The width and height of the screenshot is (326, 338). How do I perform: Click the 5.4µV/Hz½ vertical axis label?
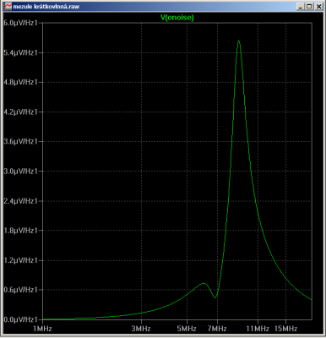[20, 52]
